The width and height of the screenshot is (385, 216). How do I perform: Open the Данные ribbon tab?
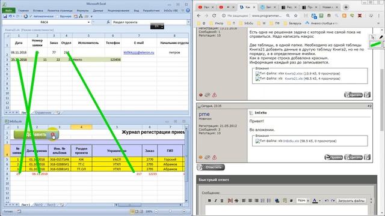click(98, 11)
